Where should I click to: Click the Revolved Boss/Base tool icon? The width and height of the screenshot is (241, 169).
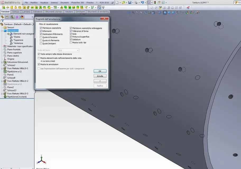point(7,7)
